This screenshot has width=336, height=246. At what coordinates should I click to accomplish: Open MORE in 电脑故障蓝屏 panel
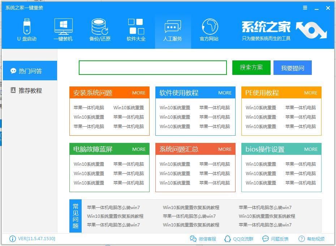pyautogui.click(x=139, y=149)
